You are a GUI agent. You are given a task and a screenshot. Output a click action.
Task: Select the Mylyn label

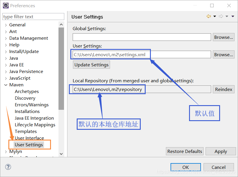coord(16,151)
